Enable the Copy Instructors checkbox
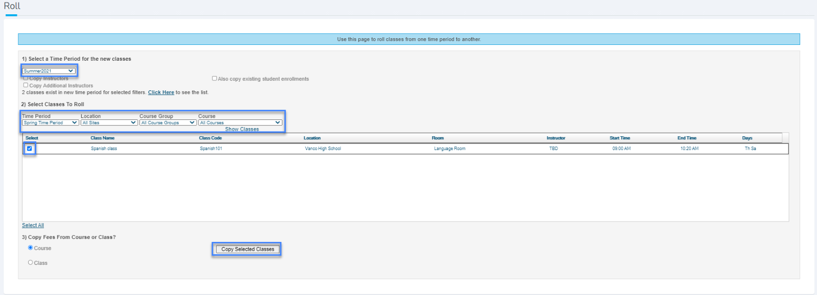Image resolution: width=817 pixels, height=295 pixels. 26,78
